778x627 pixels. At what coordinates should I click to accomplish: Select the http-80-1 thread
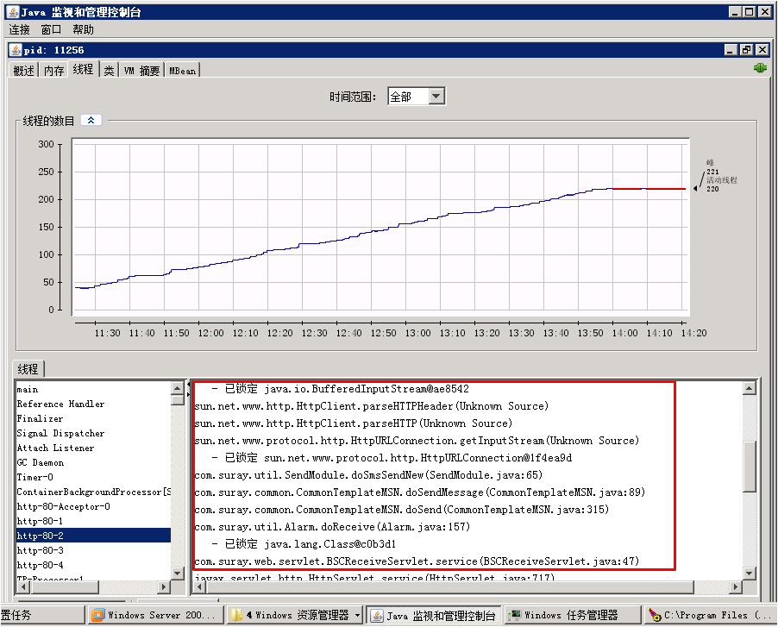click(93, 521)
